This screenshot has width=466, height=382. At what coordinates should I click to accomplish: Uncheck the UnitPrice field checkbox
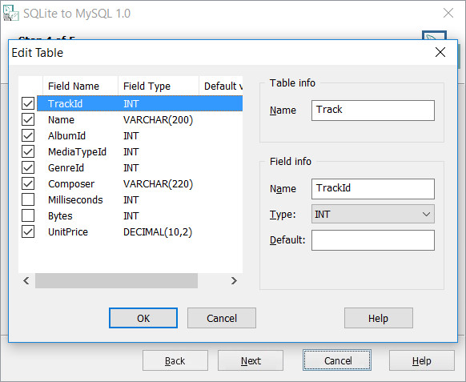(x=28, y=231)
